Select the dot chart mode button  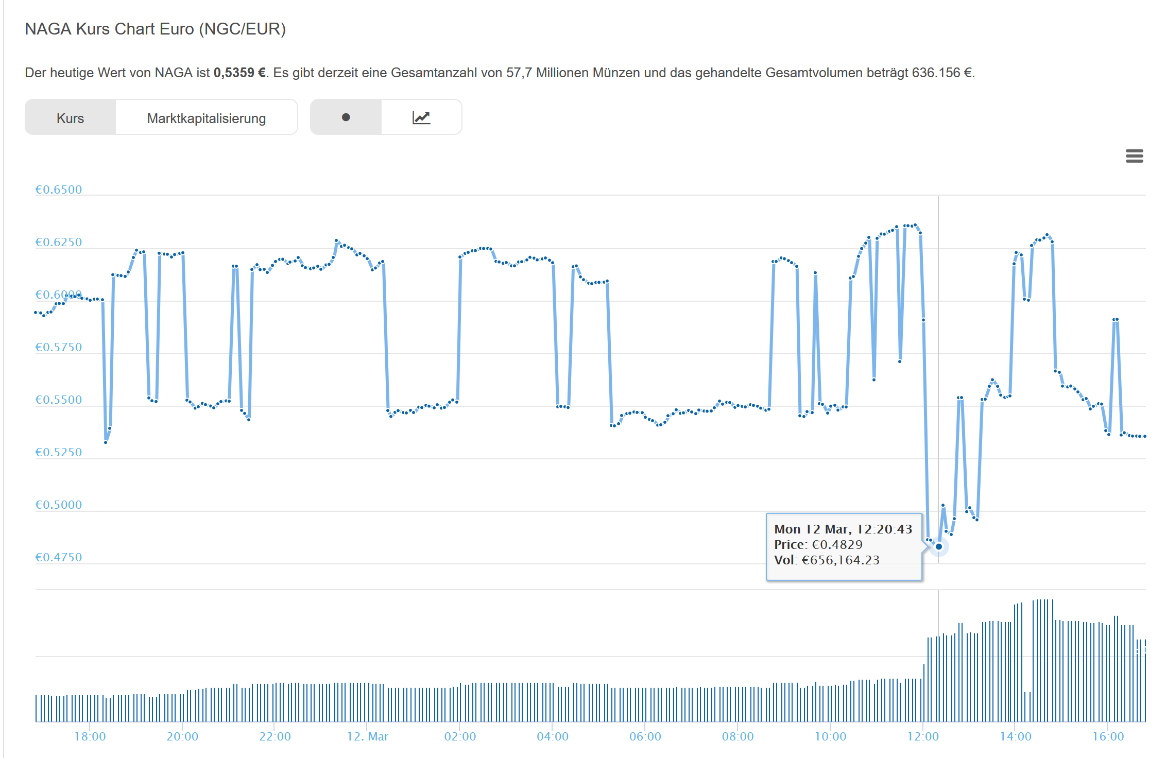346,117
